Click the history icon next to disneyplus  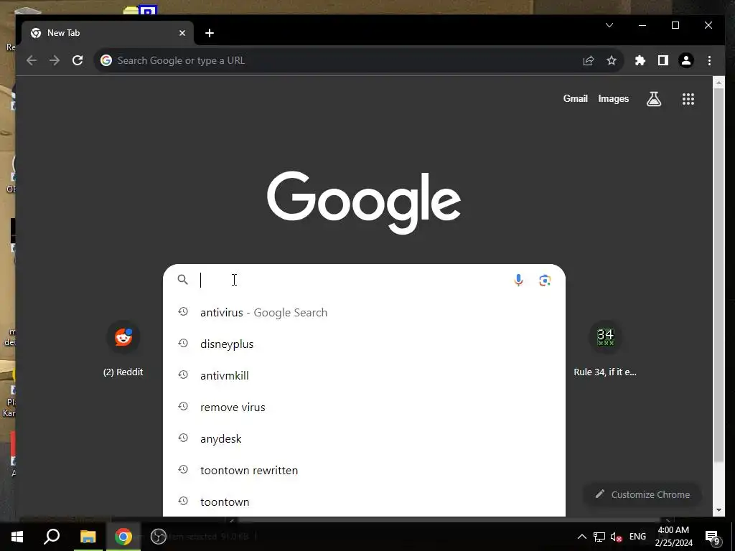(x=183, y=343)
